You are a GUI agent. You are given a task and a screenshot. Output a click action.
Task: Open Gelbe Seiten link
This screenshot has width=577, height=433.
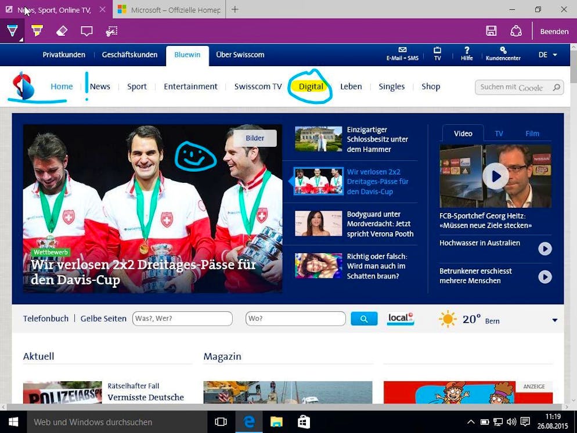[103, 319]
